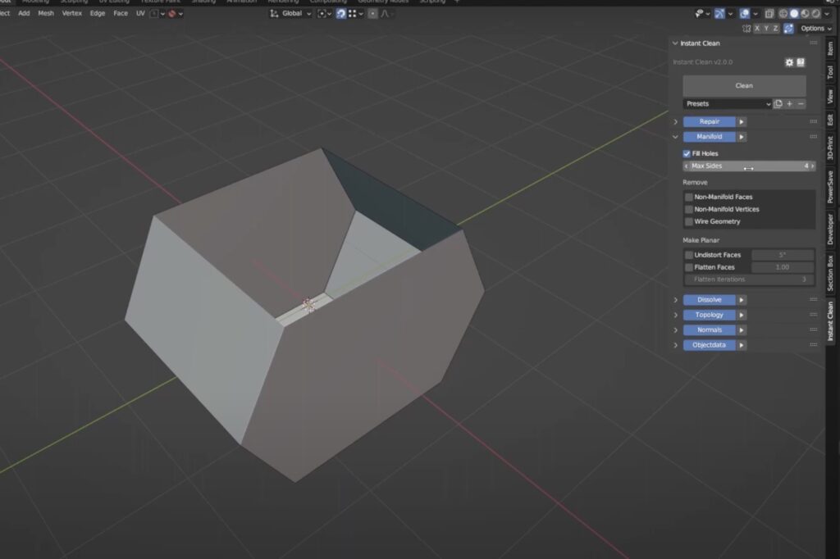This screenshot has width=840, height=559.
Task: Toggle auto merge vertices icon
Action: click(788, 29)
